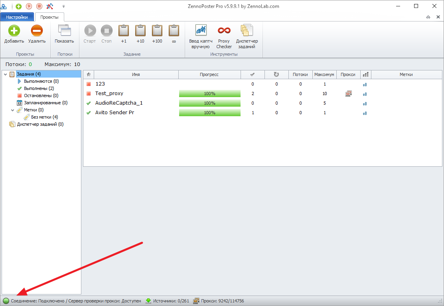Click the quick-access add project icon
This screenshot has height=306, width=444.
pos(19,6)
